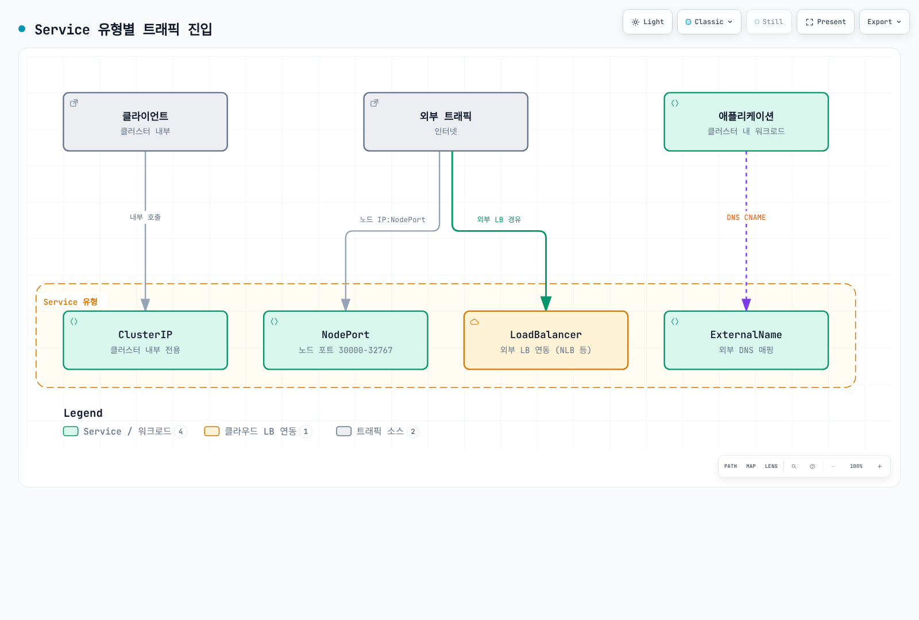Click 외부 DNS 매핑 subtitle text

pos(746,350)
